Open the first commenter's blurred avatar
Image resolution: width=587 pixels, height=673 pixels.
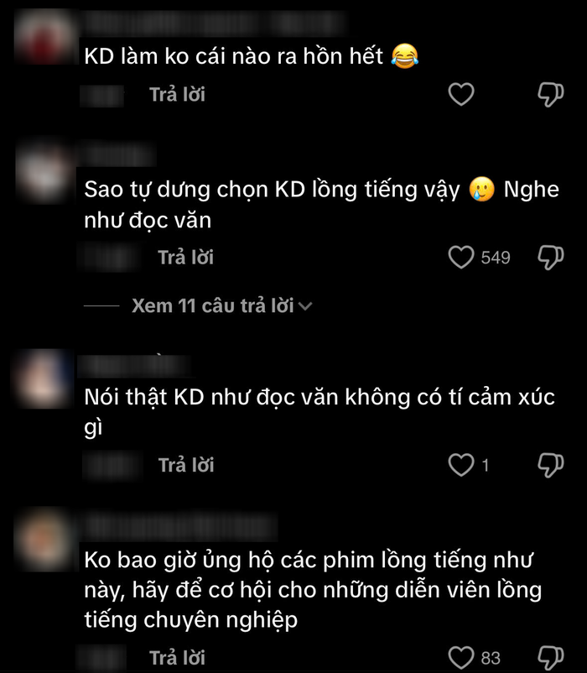coord(45,37)
